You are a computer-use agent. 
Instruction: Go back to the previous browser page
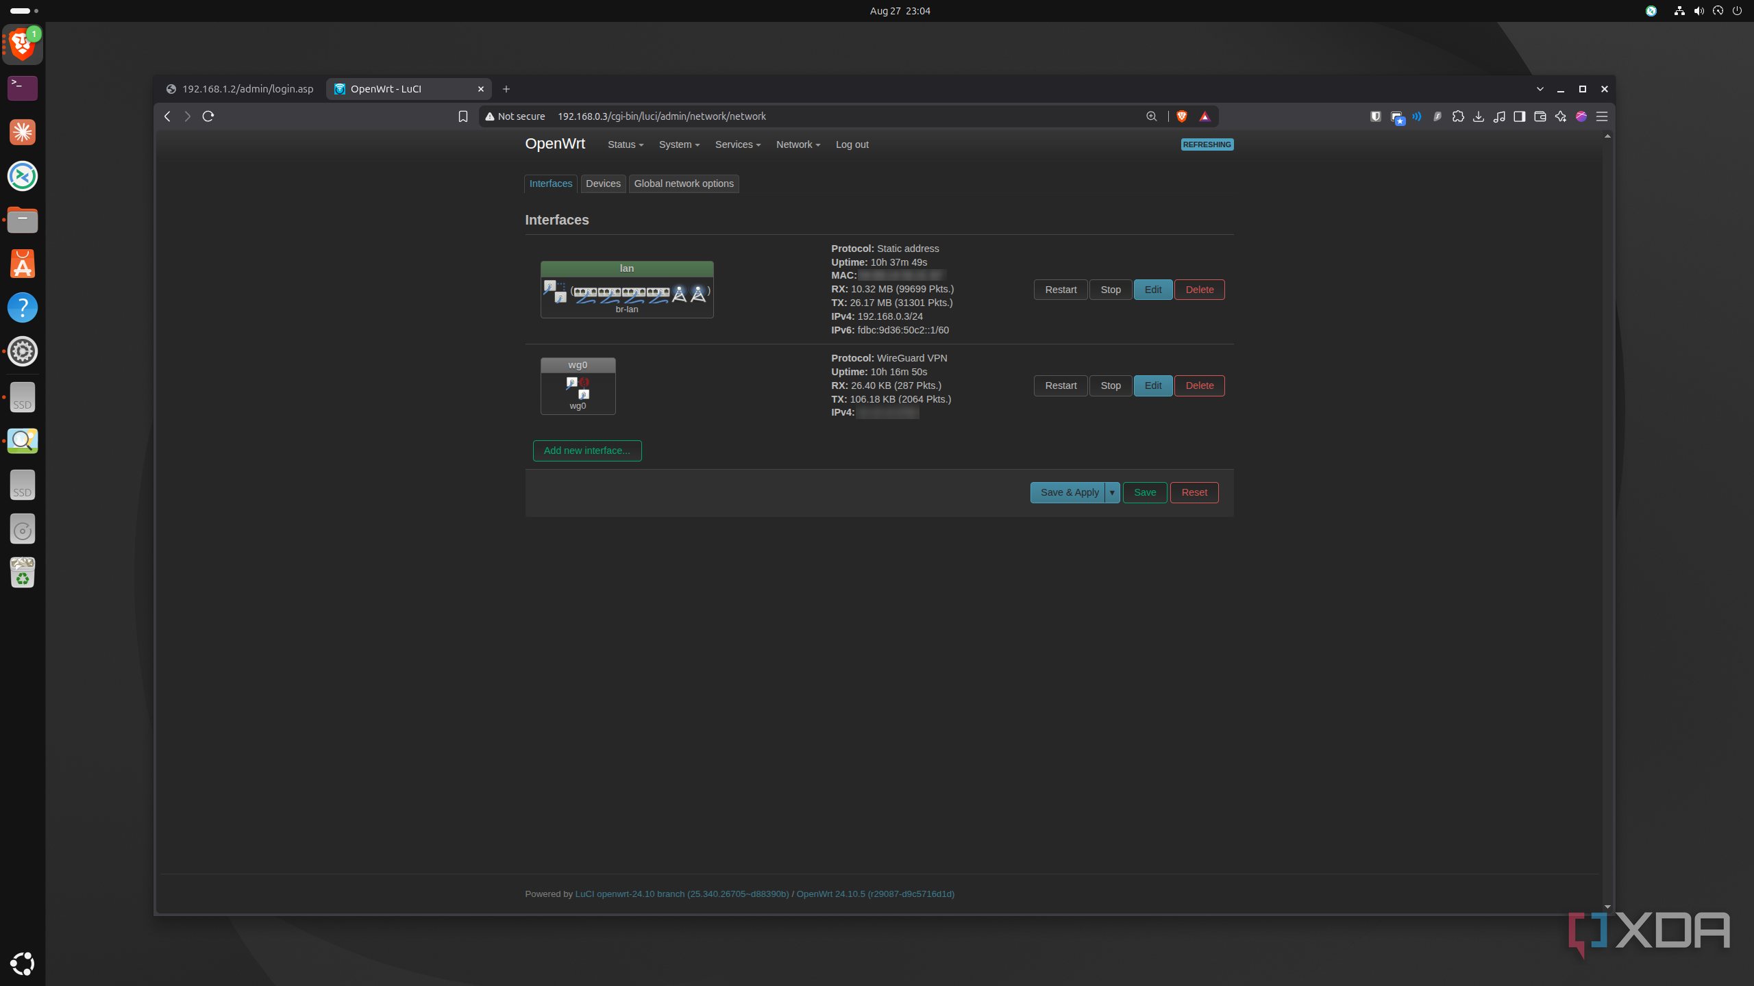pos(167,116)
